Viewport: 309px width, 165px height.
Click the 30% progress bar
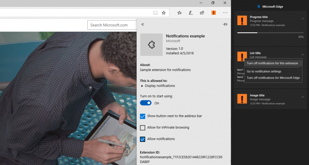270,33
